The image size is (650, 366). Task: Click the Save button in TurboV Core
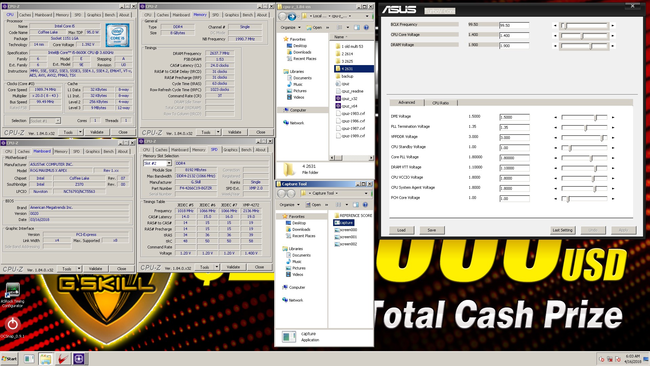[432, 230]
